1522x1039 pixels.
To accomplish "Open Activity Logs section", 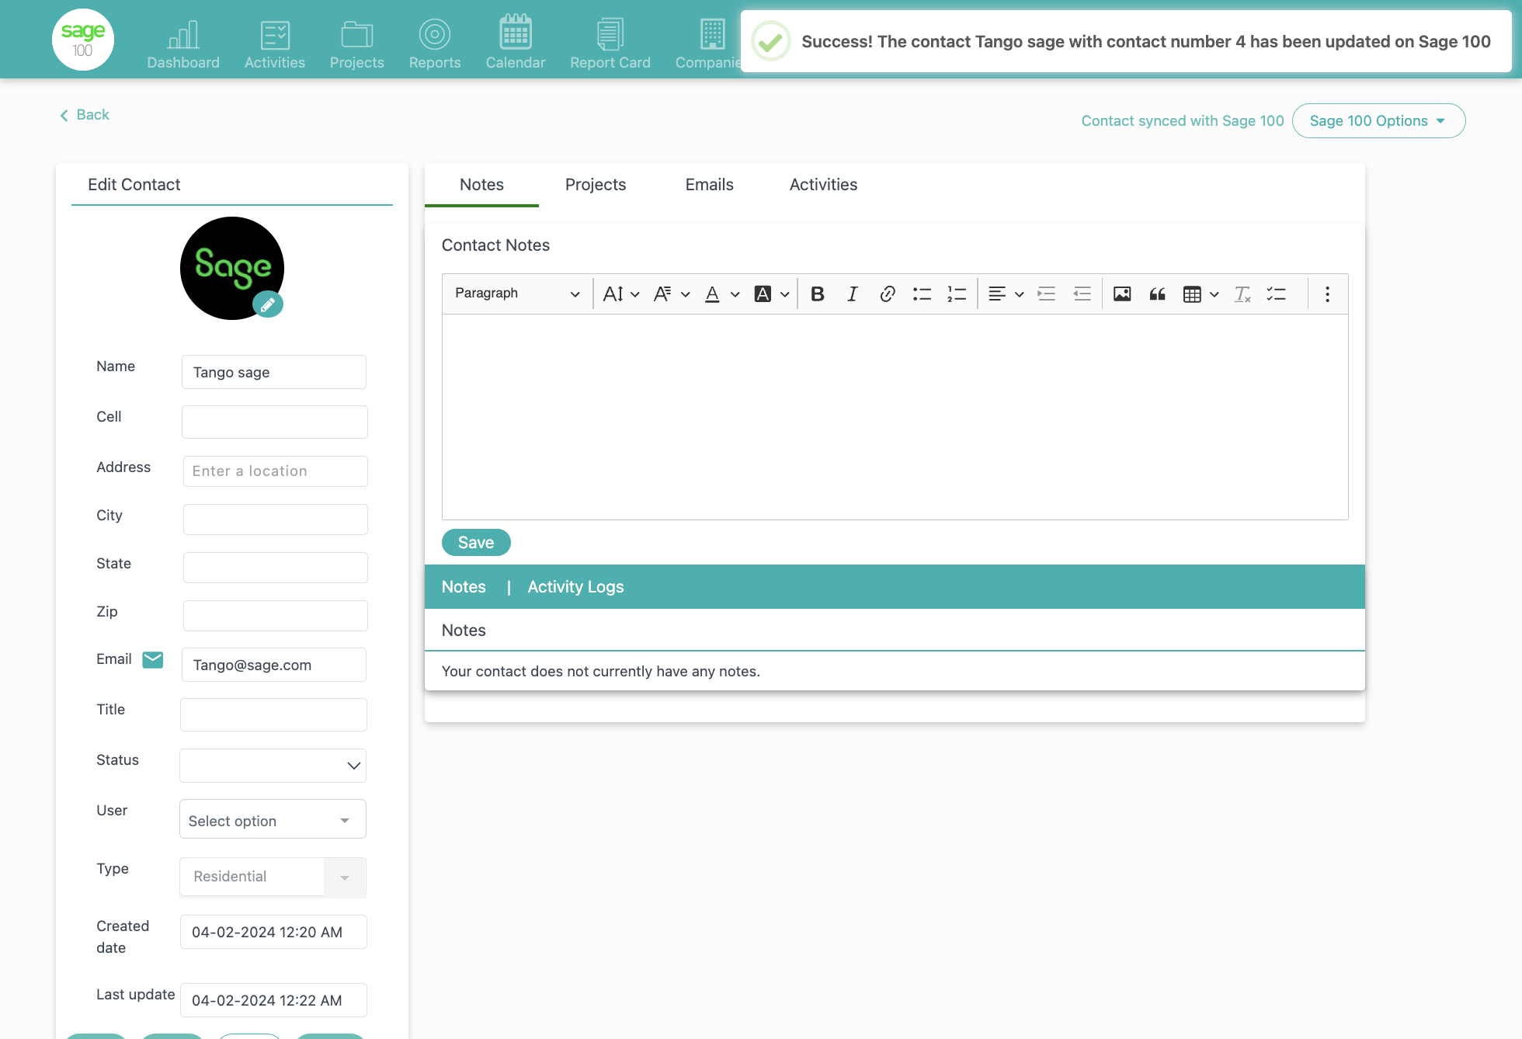I will click(x=575, y=587).
